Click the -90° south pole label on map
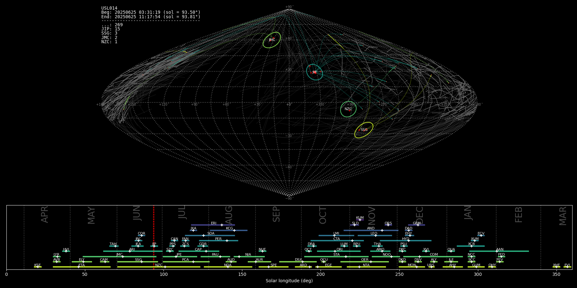The height and width of the screenshot is (288, 577). point(289,199)
